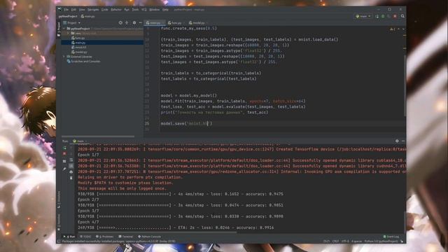Click the editor warnings indicator
This screenshot has height=252, width=448.
tap(392, 29)
